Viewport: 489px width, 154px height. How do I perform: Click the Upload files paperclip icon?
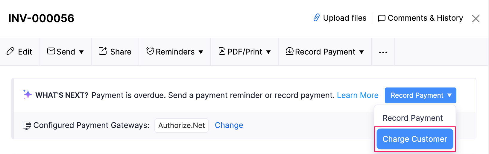pyautogui.click(x=316, y=18)
